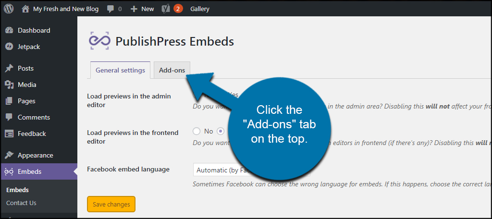Open the comments bubble icon in the admin bar

(111, 9)
